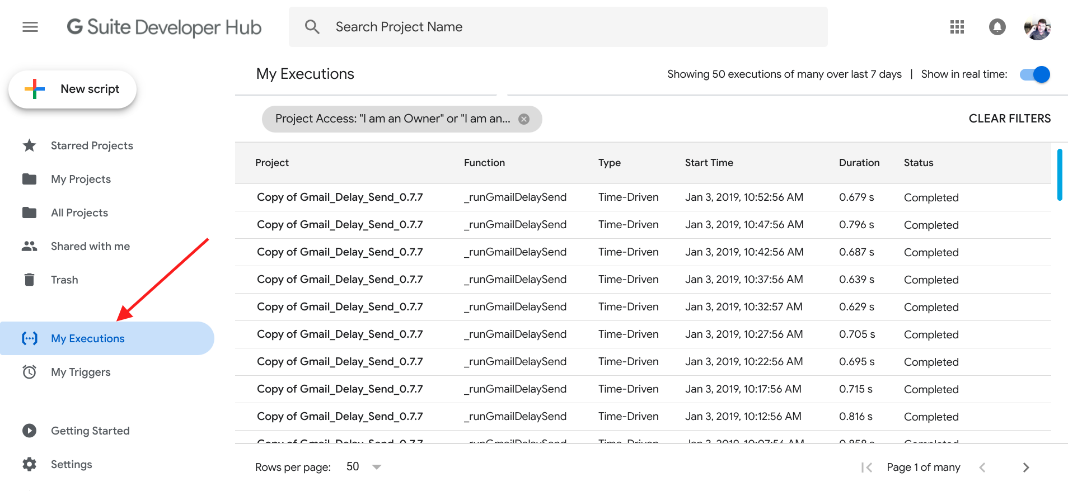
Task: Open the Google apps grid
Action: (957, 27)
